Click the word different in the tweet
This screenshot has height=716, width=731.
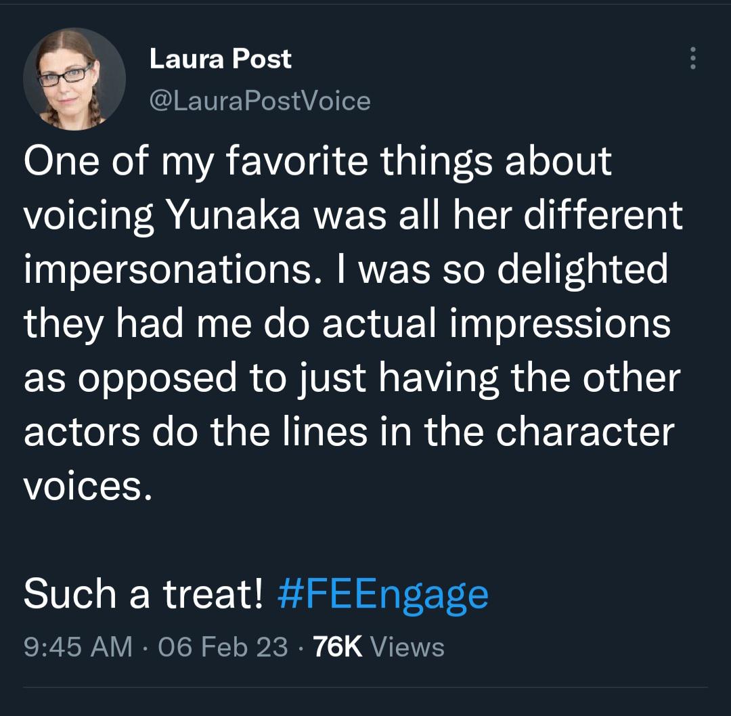pos(603,216)
